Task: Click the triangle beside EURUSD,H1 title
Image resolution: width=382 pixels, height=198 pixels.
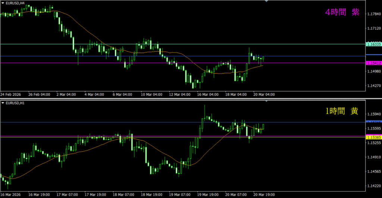Action: (x=2, y=102)
